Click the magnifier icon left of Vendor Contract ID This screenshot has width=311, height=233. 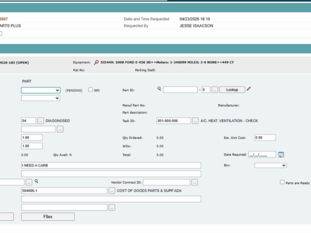36,181
